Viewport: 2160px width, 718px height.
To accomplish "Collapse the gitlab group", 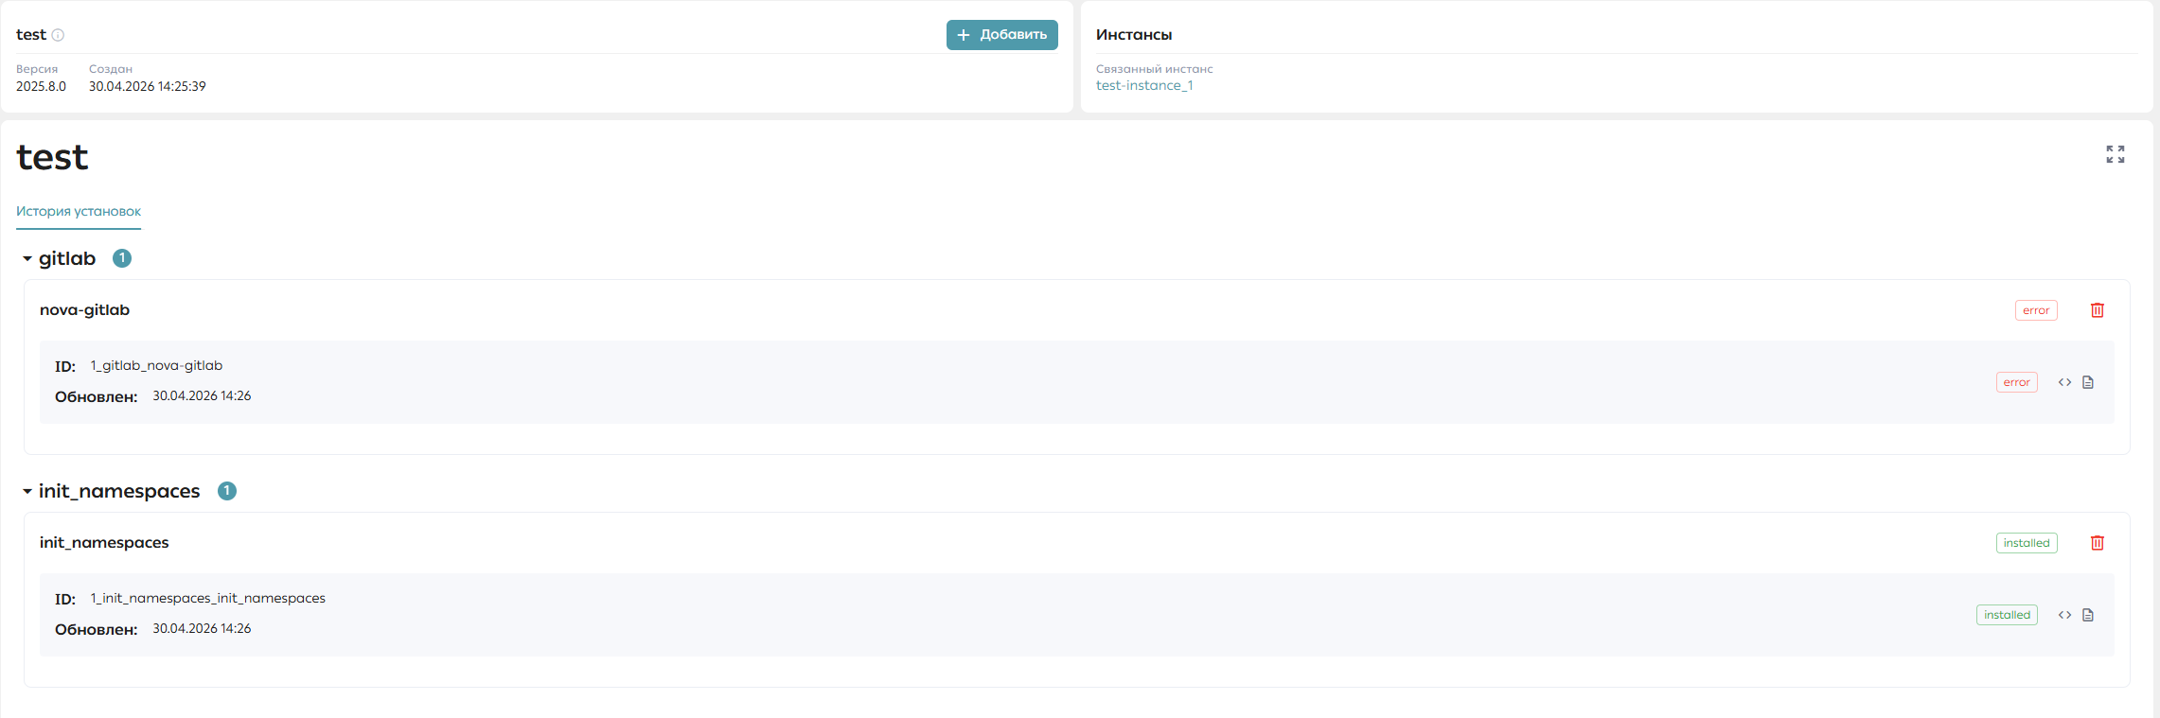I will click(27, 258).
